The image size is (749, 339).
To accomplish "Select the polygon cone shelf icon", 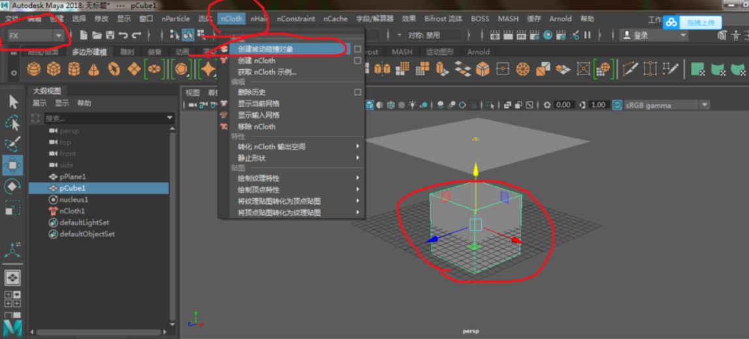I will click(93, 69).
